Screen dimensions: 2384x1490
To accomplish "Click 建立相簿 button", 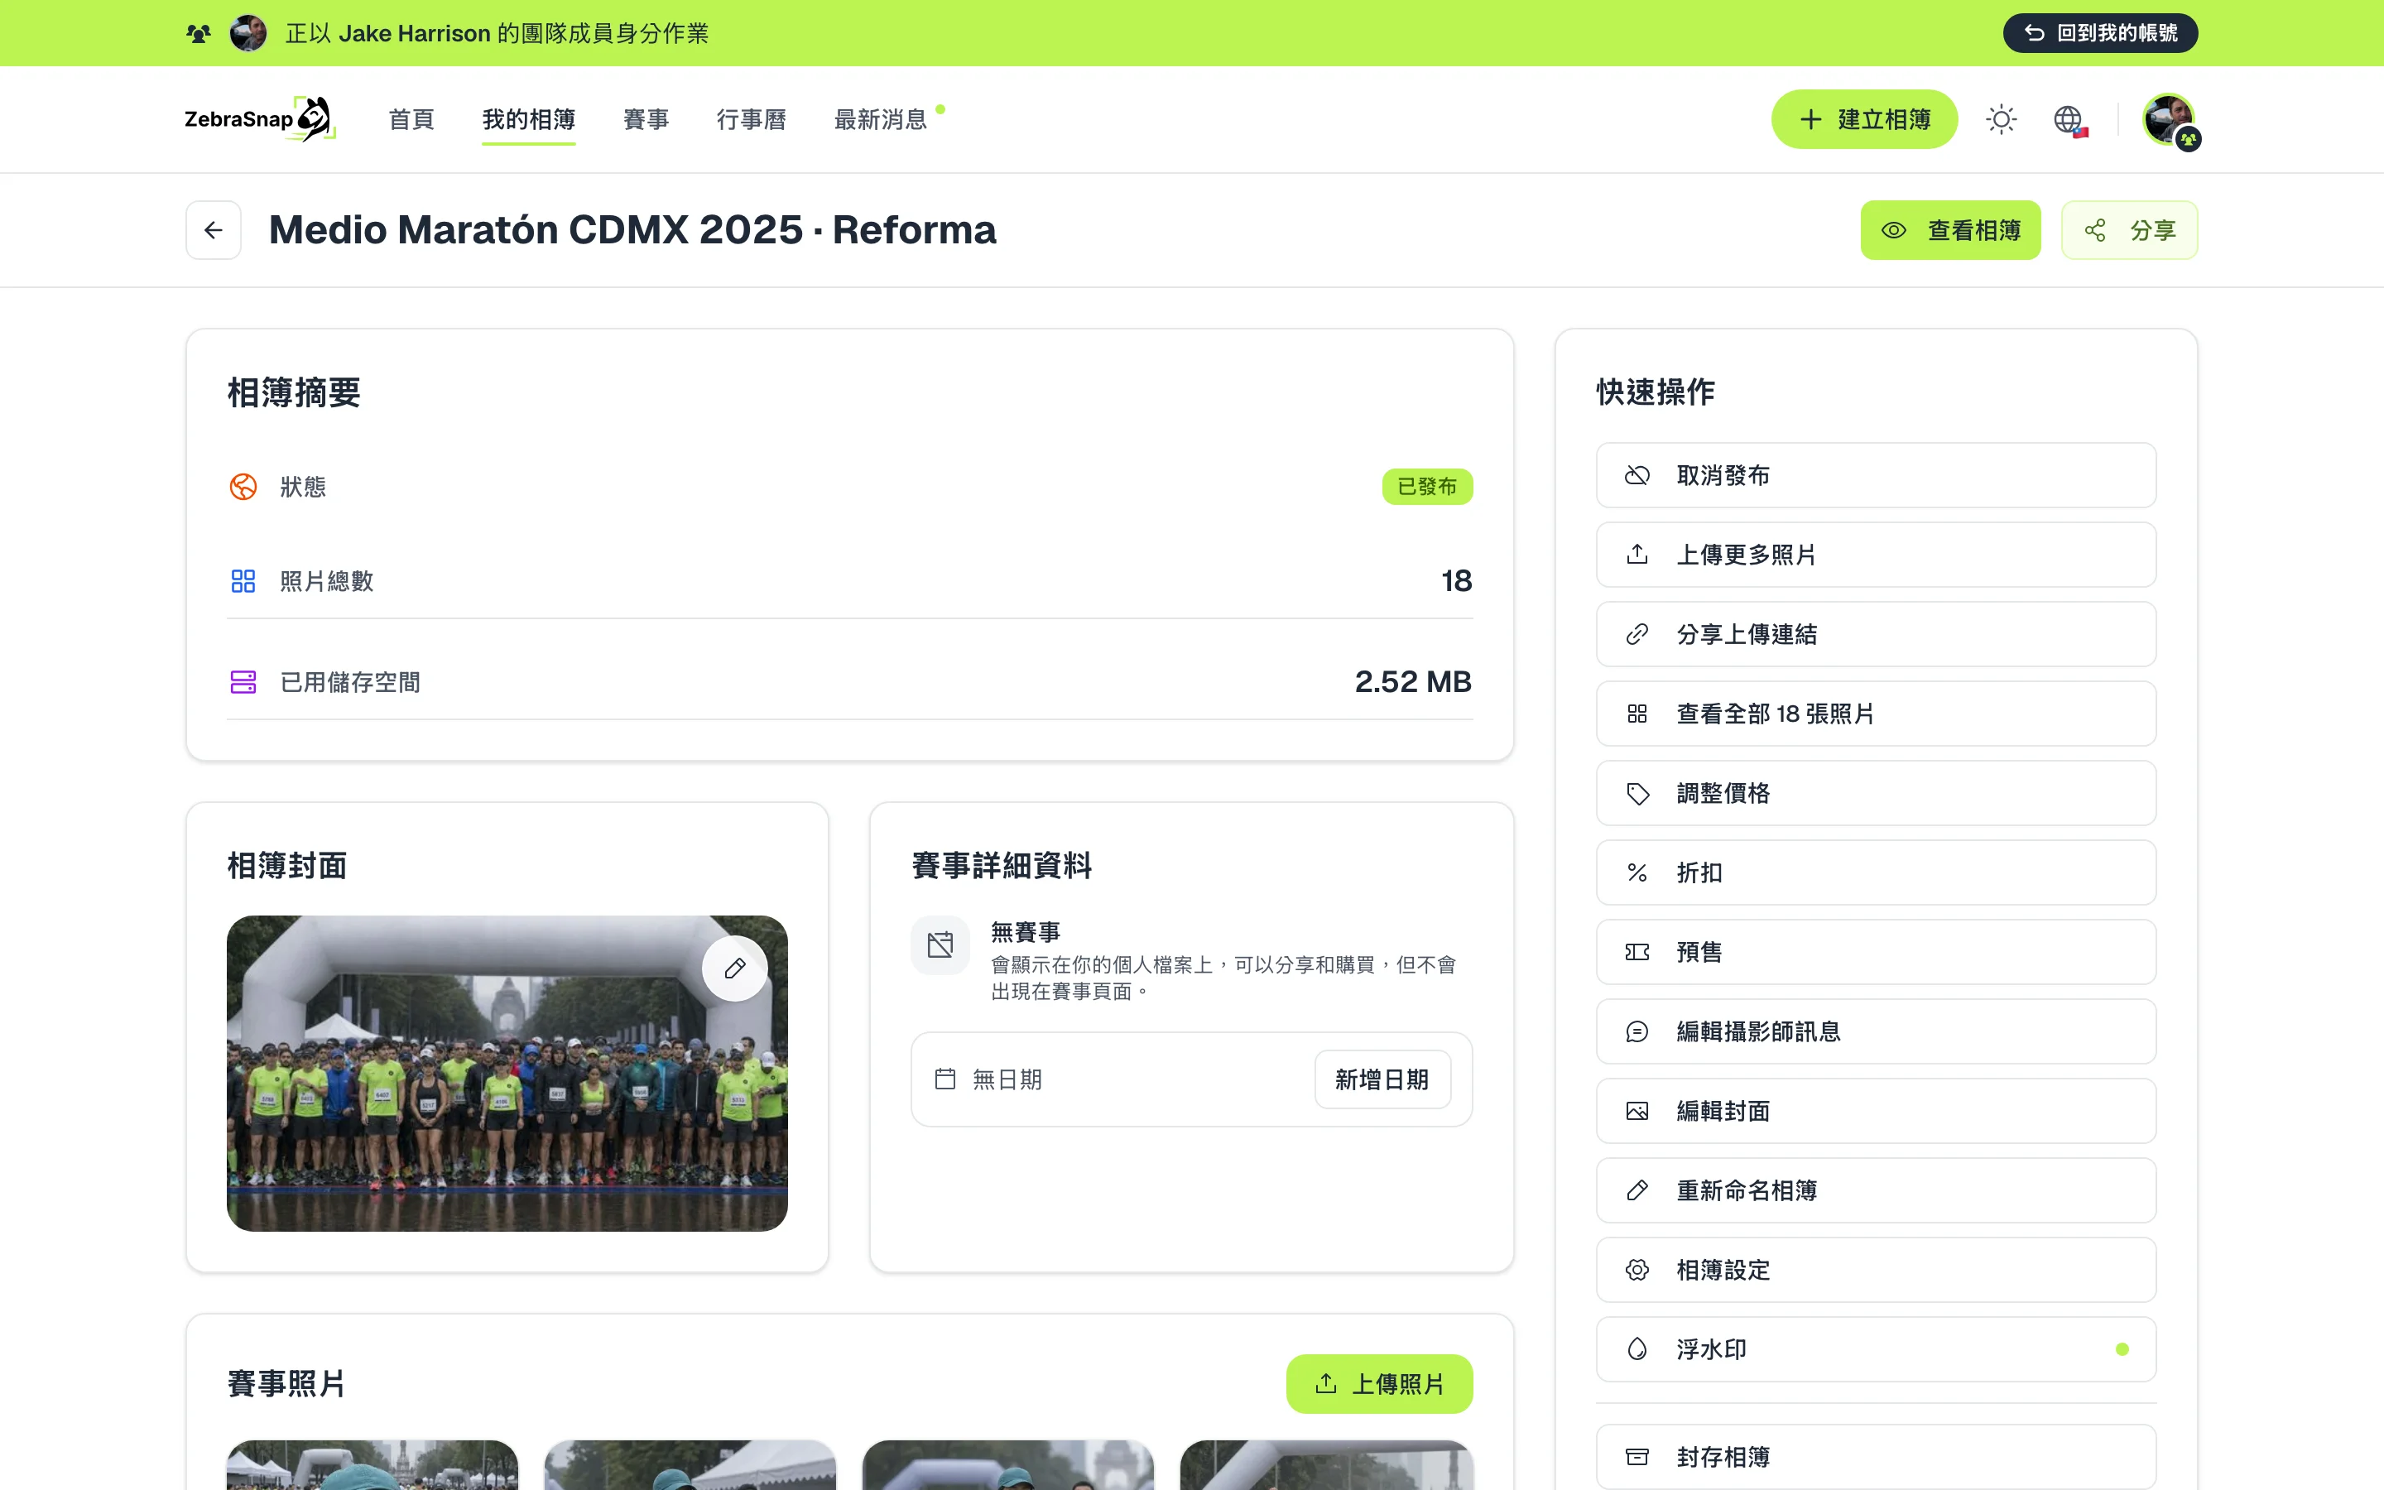I will 1864,119.
